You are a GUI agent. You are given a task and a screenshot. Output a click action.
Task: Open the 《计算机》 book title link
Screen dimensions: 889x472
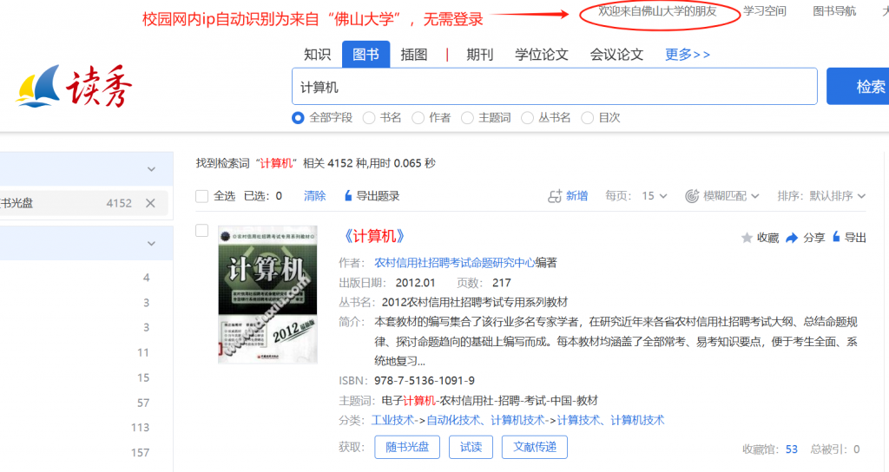[374, 236]
